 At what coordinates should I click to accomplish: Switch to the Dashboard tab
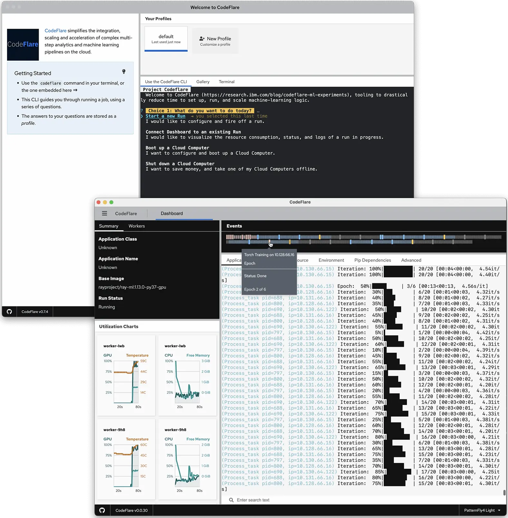click(172, 214)
